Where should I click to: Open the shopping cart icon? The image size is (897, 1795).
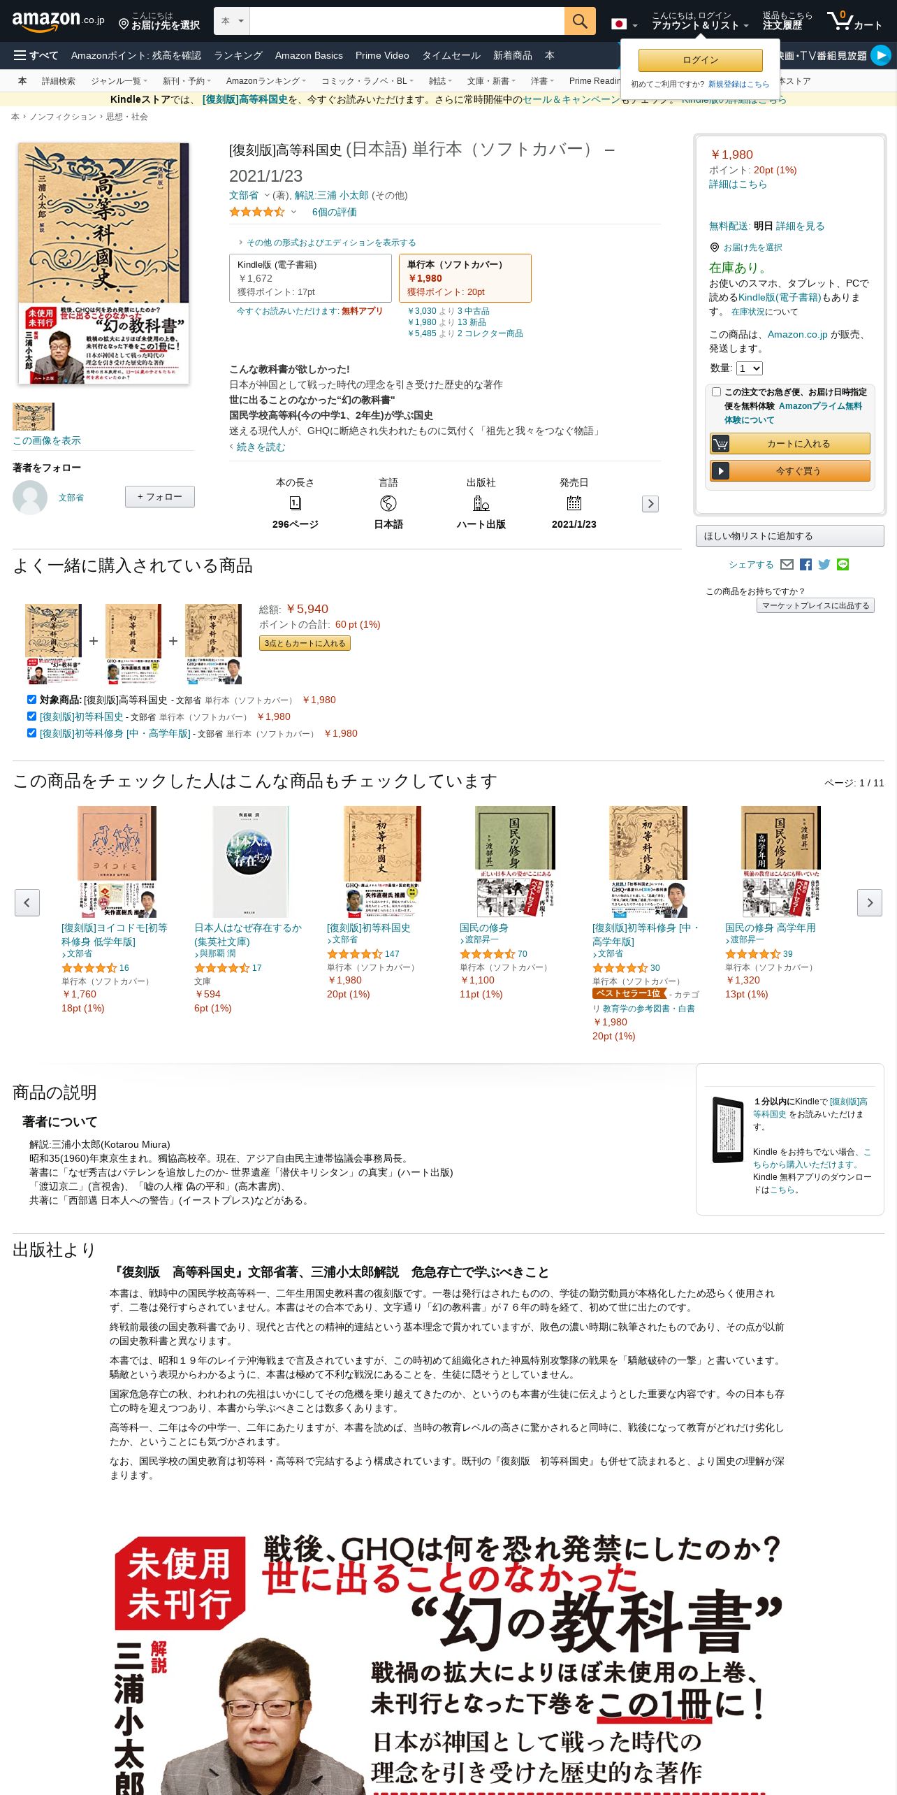point(854,21)
